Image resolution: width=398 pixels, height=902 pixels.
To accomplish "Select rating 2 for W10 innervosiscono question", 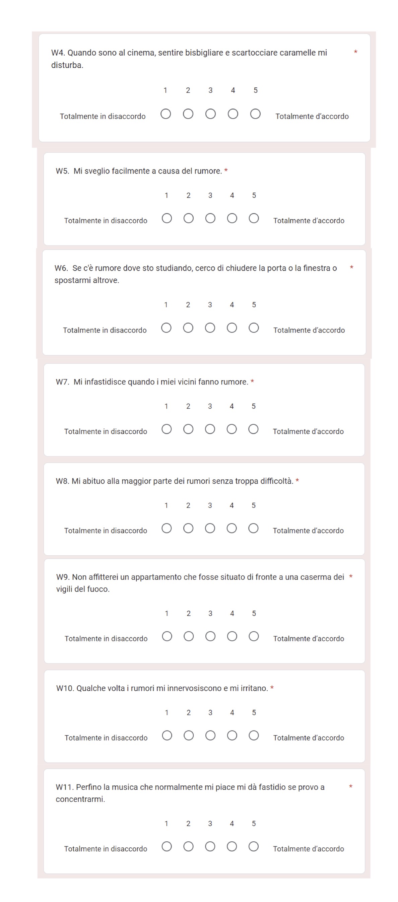I will [189, 735].
